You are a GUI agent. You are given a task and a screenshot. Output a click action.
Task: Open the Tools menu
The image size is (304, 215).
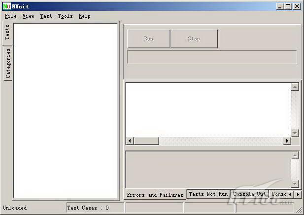pos(65,16)
